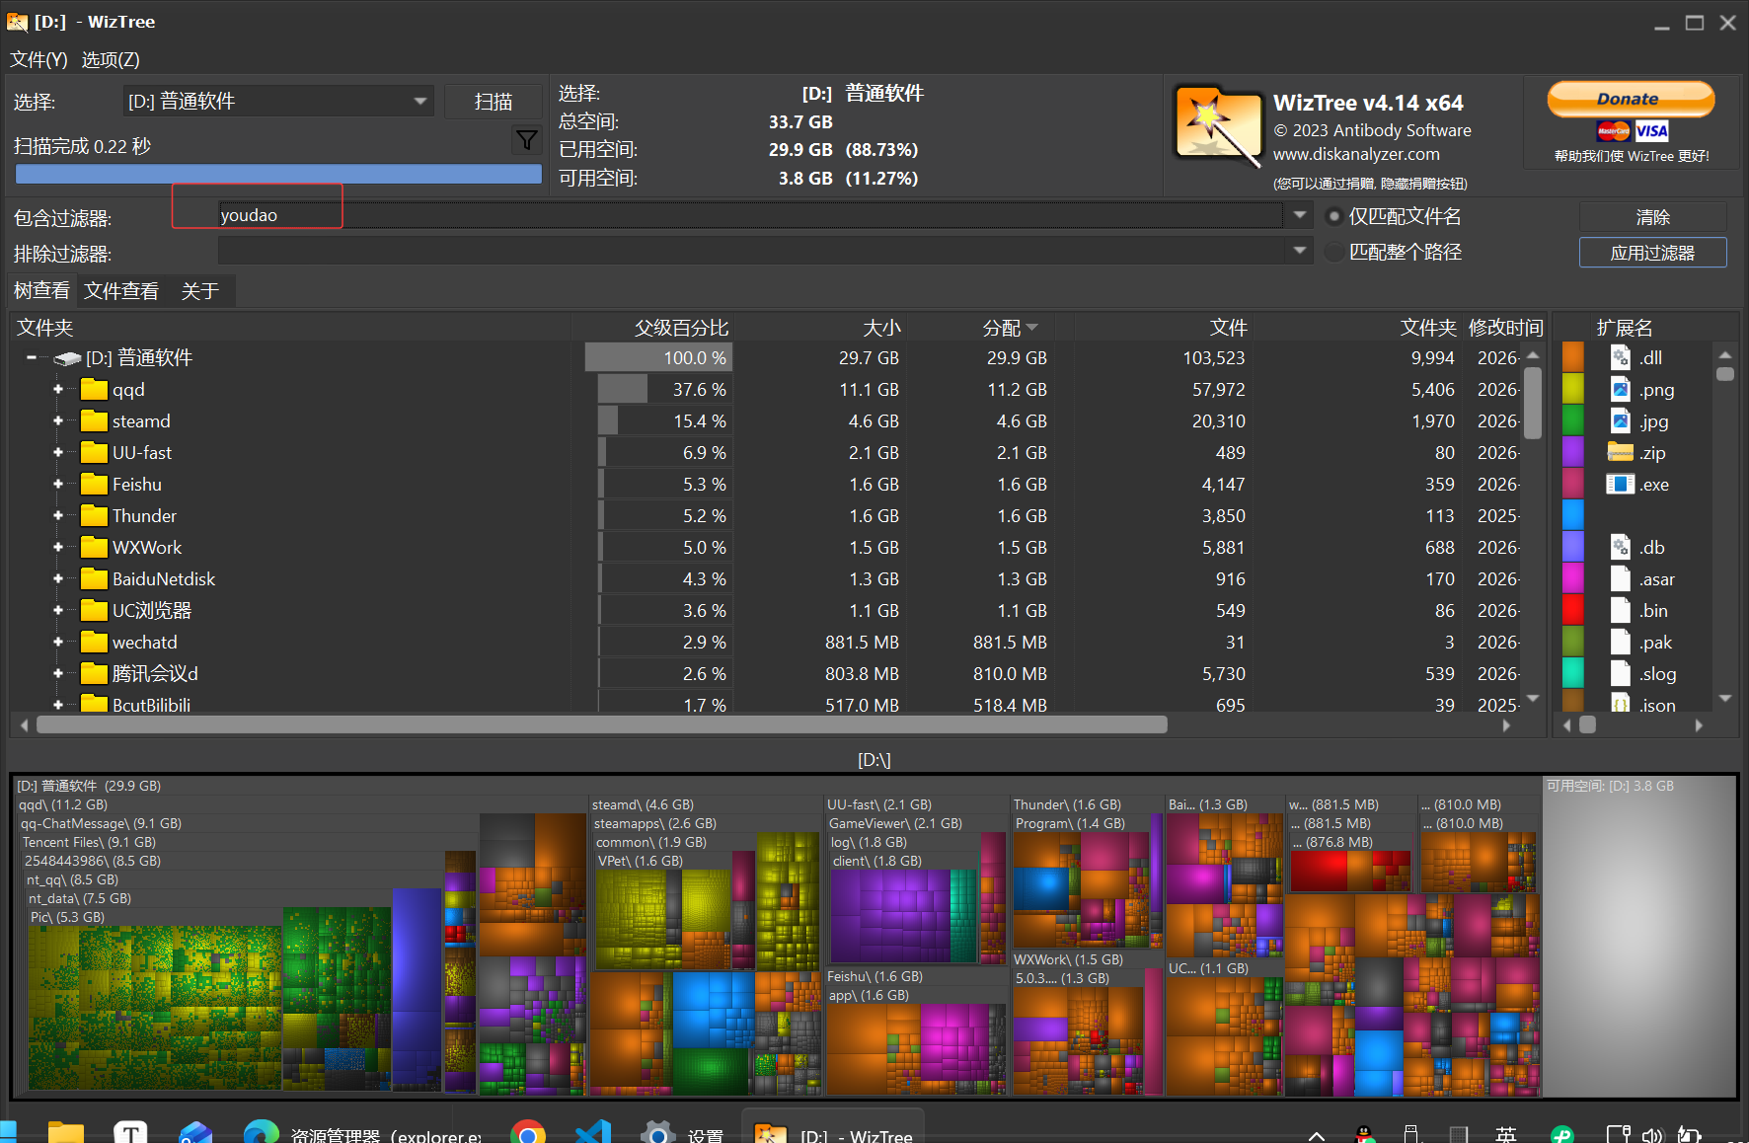Click the Donate button
Screen dimensions: 1749x1143
tap(1630, 99)
